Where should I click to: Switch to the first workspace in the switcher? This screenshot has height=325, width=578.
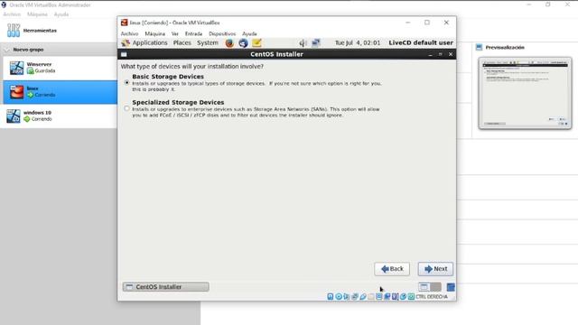point(424,287)
